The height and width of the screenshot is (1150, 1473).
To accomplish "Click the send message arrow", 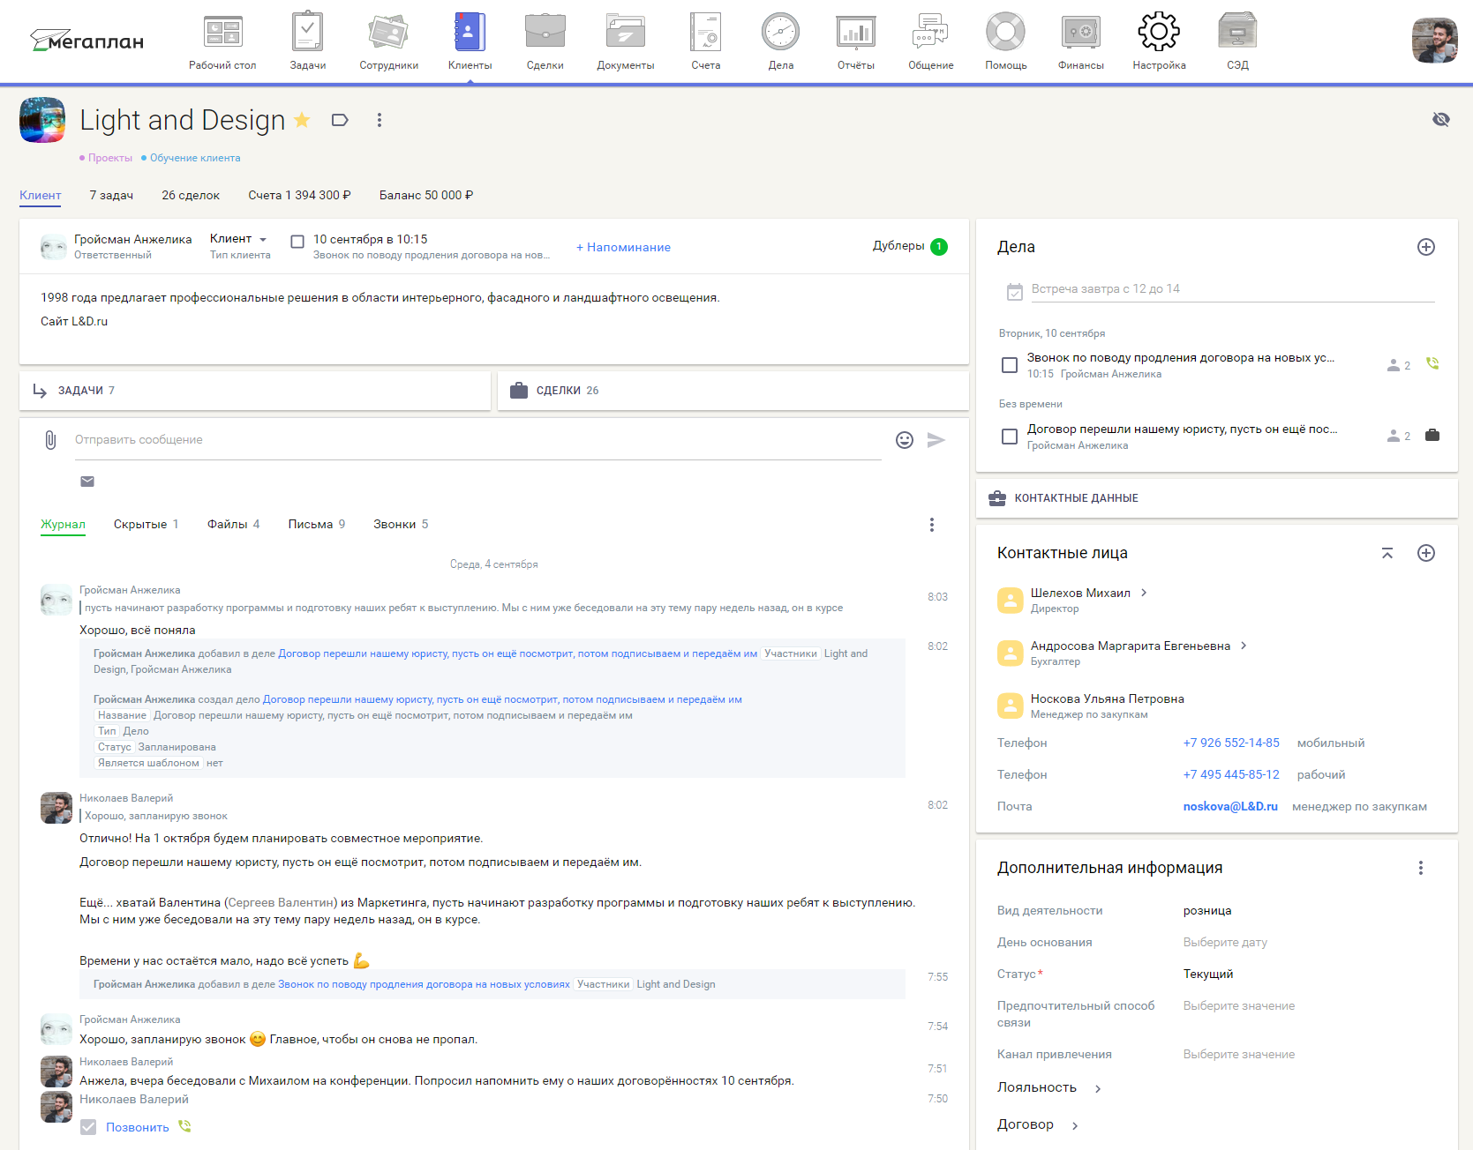I will tap(936, 440).
